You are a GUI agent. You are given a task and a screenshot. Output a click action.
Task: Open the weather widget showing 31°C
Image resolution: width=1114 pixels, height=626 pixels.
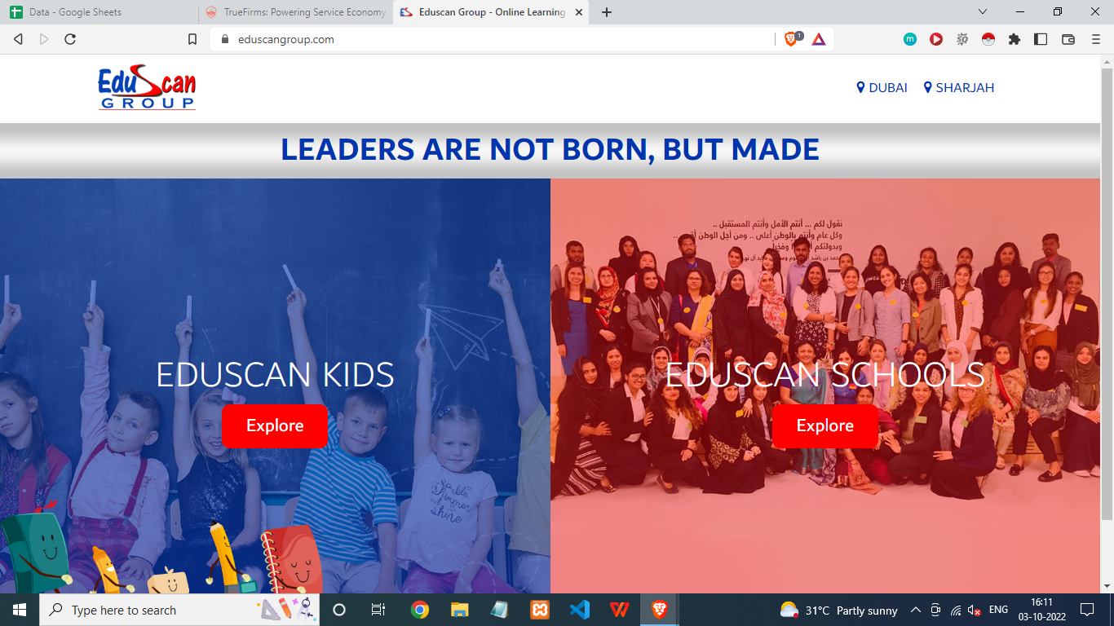[838, 610]
